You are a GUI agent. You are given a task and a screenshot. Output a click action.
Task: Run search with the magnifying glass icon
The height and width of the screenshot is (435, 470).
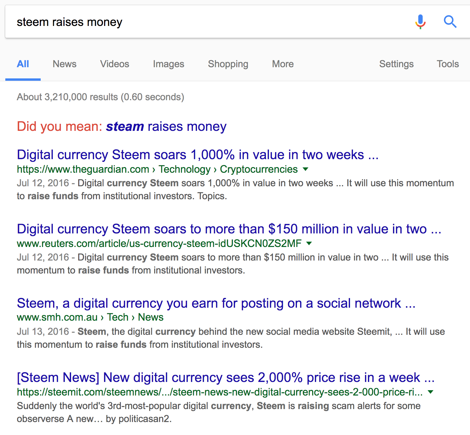[x=450, y=22]
